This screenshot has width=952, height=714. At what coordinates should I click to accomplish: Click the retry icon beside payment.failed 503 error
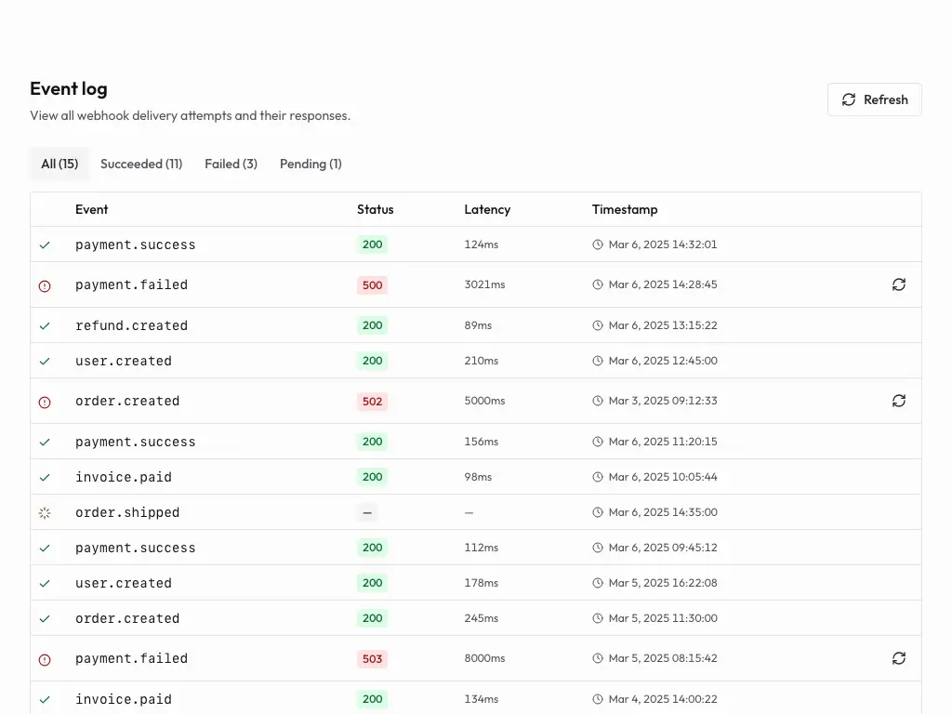[x=898, y=658]
